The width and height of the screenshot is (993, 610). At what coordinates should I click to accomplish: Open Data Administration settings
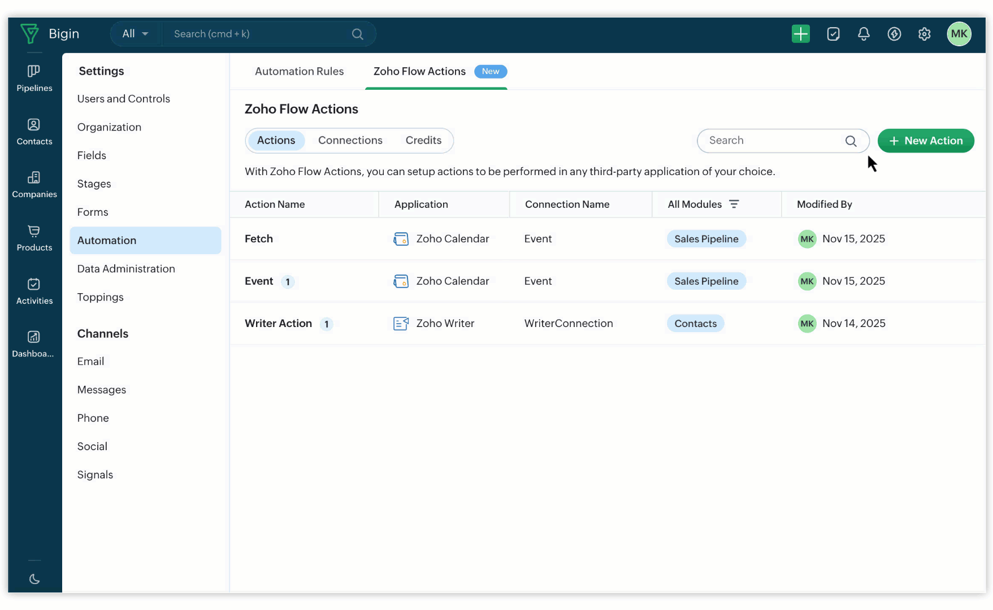tap(126, 269)
